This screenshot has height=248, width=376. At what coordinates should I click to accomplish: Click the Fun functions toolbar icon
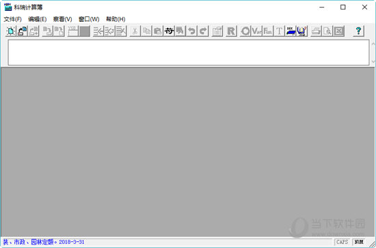tap(267, 31)
